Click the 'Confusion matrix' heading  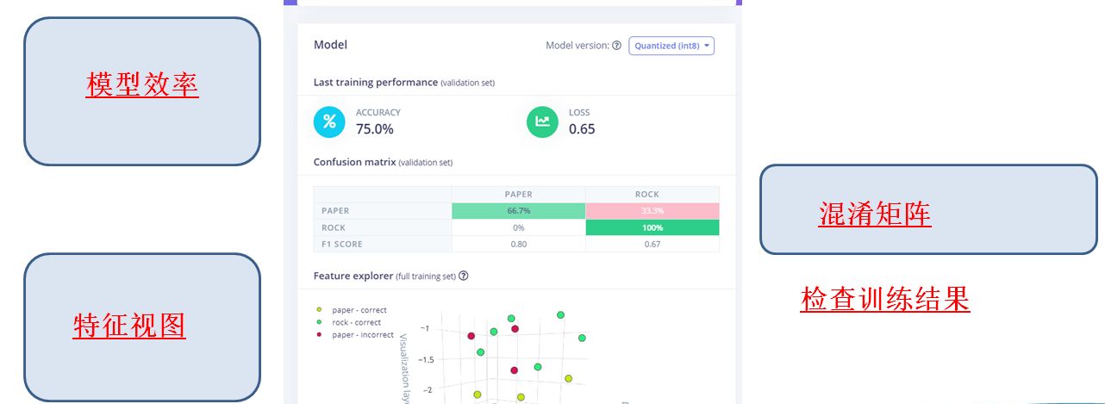pyautogui.click(x=355, y=162)
